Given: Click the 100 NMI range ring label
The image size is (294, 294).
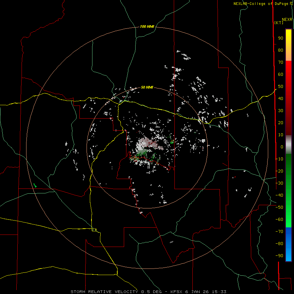Looking at the screenshot, I should click(x=147, y=27).
